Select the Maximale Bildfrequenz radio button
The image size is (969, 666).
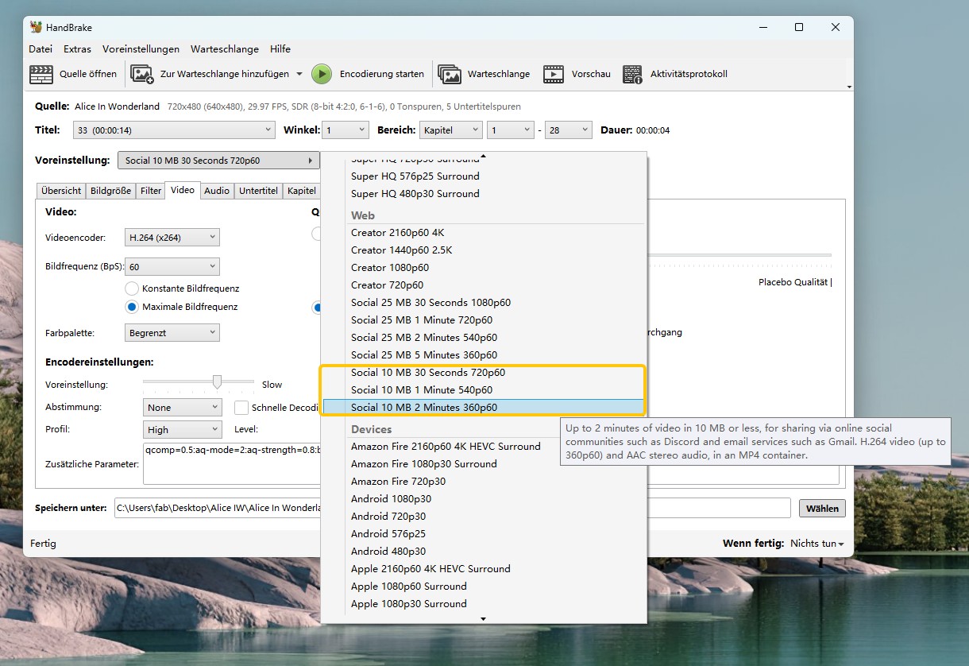tap(132, 307)
